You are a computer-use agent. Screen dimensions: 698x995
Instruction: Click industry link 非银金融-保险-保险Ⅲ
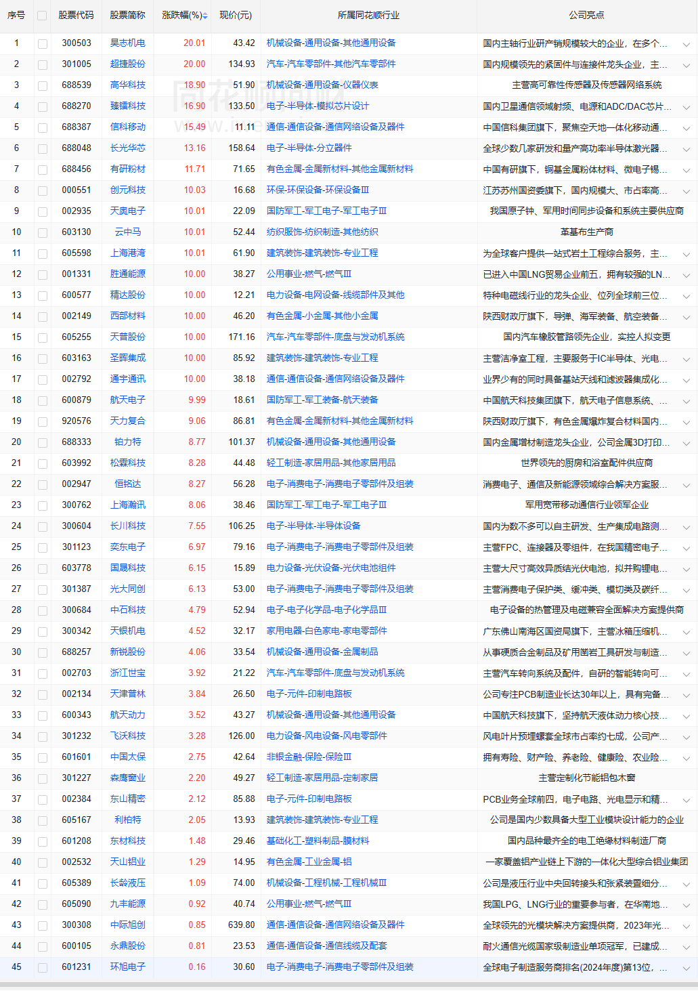pos(309,757)
